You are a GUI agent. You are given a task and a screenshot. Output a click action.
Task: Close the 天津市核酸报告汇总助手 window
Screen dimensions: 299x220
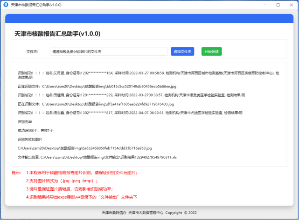click(x=291, y=5)
